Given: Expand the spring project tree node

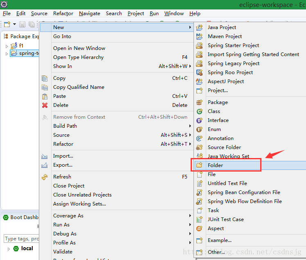Looking at the screenshot, I should 7,54.
